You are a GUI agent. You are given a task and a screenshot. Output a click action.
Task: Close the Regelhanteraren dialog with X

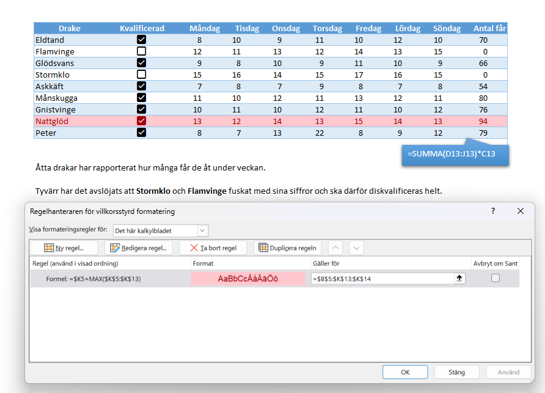pyautogui.click(x=521, y=211)
